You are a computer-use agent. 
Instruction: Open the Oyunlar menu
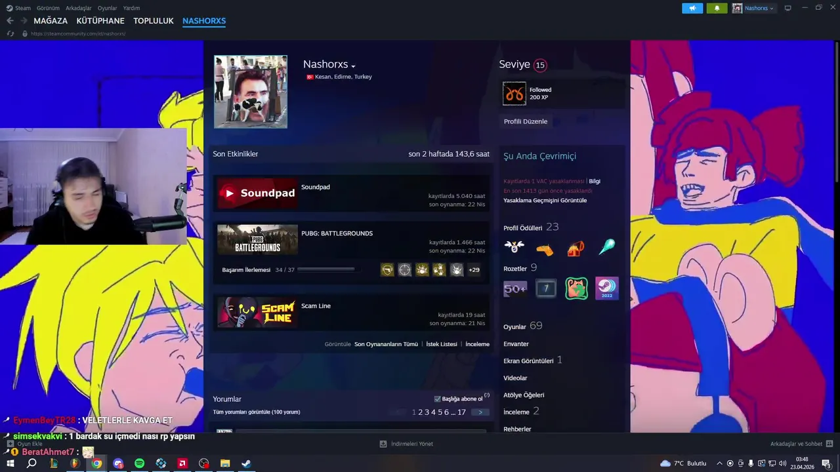point(108,8)
